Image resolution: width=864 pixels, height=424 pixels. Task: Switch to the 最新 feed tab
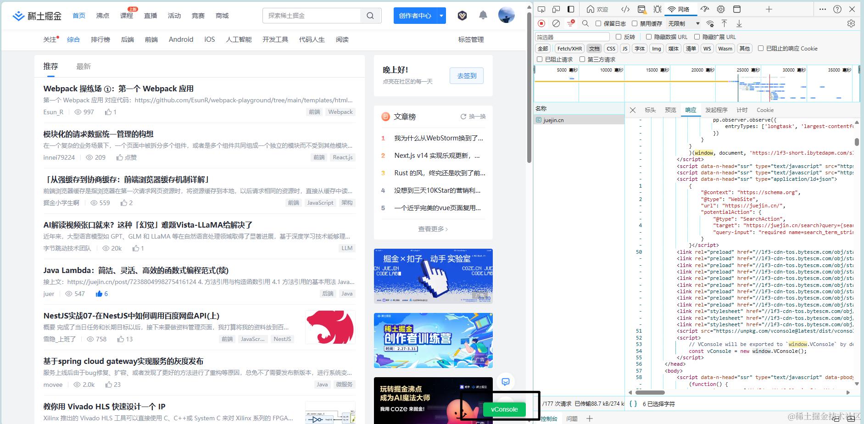click(x=84, y=67)
